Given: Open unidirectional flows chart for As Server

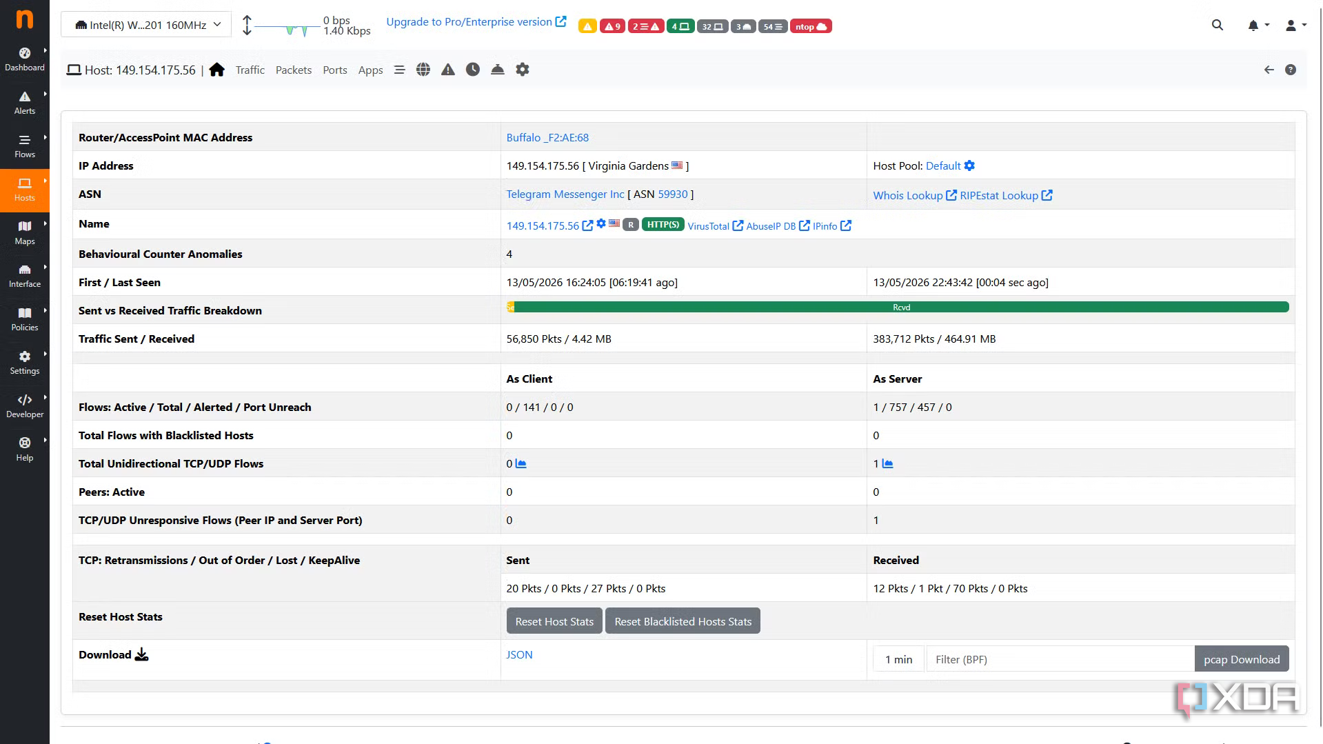Looking at the screenshot, I should [887, 464].
